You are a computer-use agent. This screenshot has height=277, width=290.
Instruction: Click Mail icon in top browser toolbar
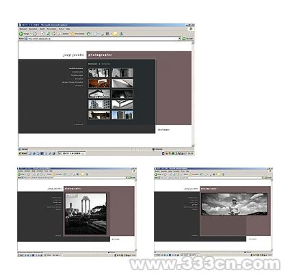point(95,34)
